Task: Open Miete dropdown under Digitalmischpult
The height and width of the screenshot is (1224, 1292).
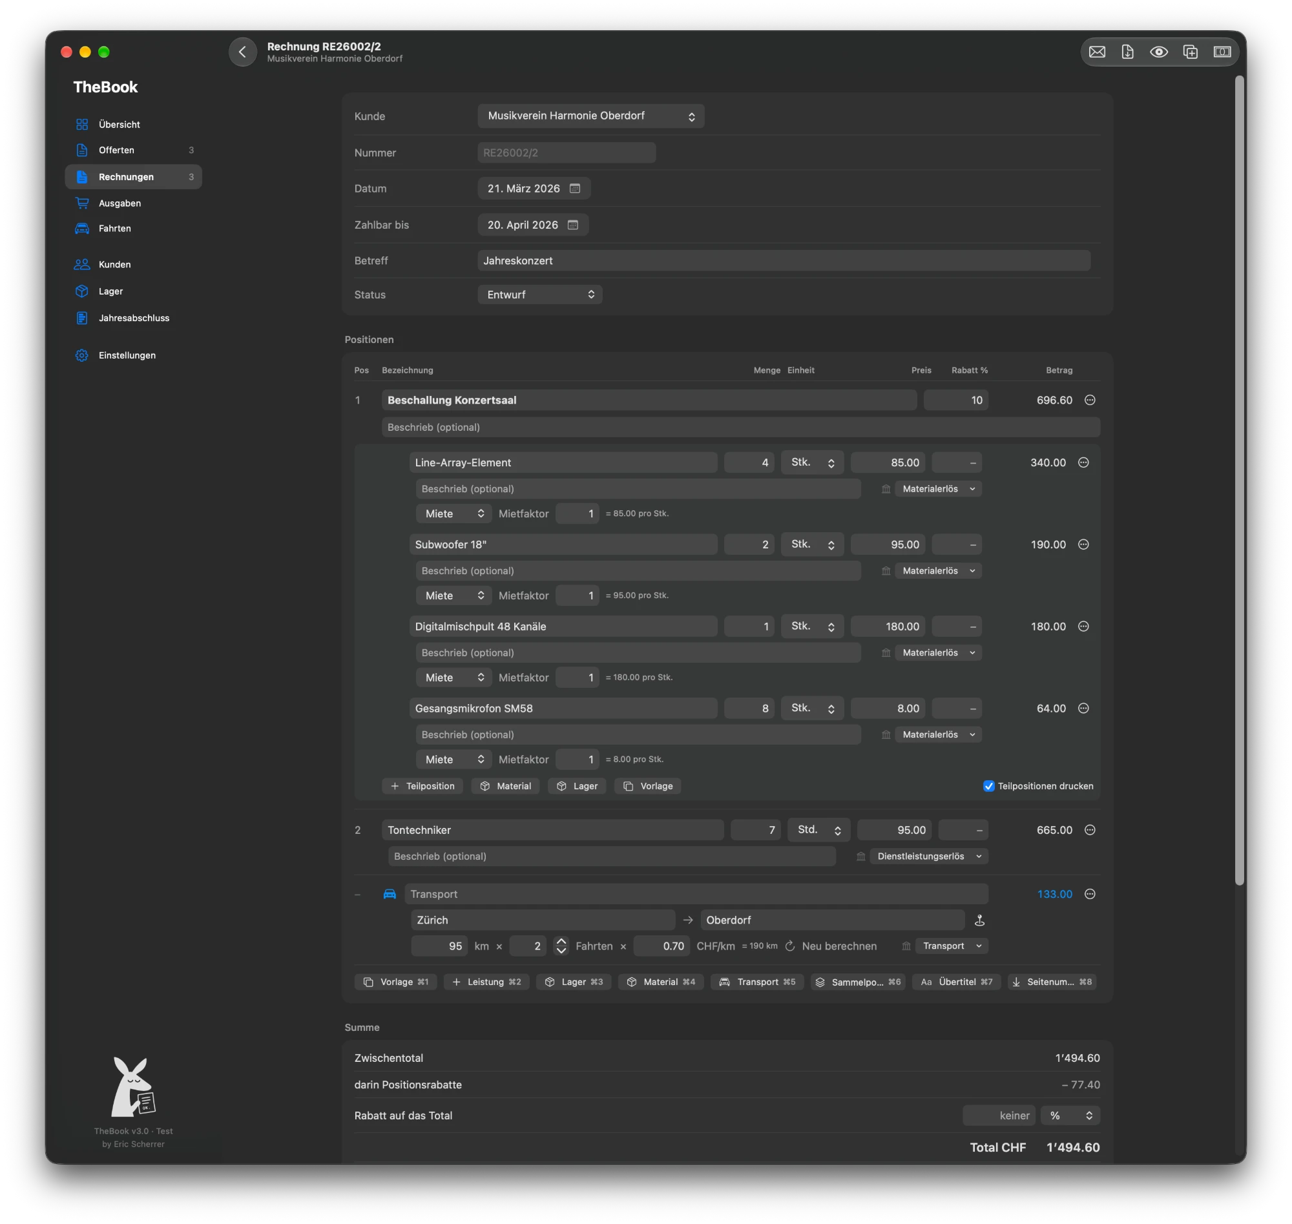Action: [x=454, y=678]
